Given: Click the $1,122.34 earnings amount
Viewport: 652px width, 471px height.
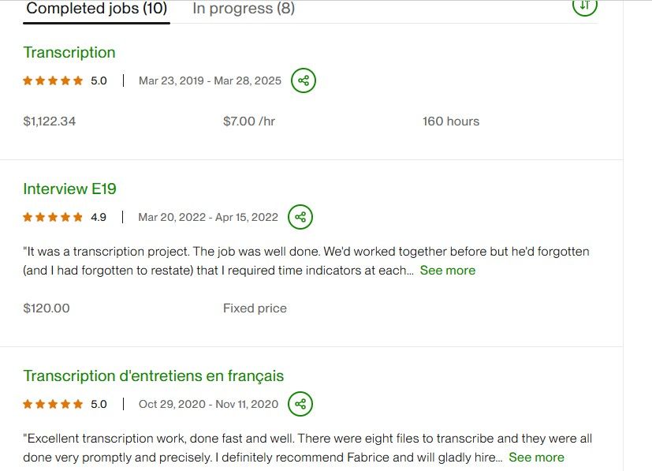Looking at the screenshot, I should click(x=50, y=121).
